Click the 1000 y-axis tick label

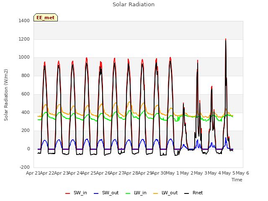(24, 57)
